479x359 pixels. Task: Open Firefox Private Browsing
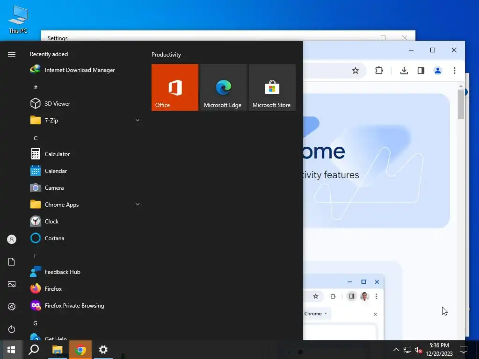click(x=86, y=306)
